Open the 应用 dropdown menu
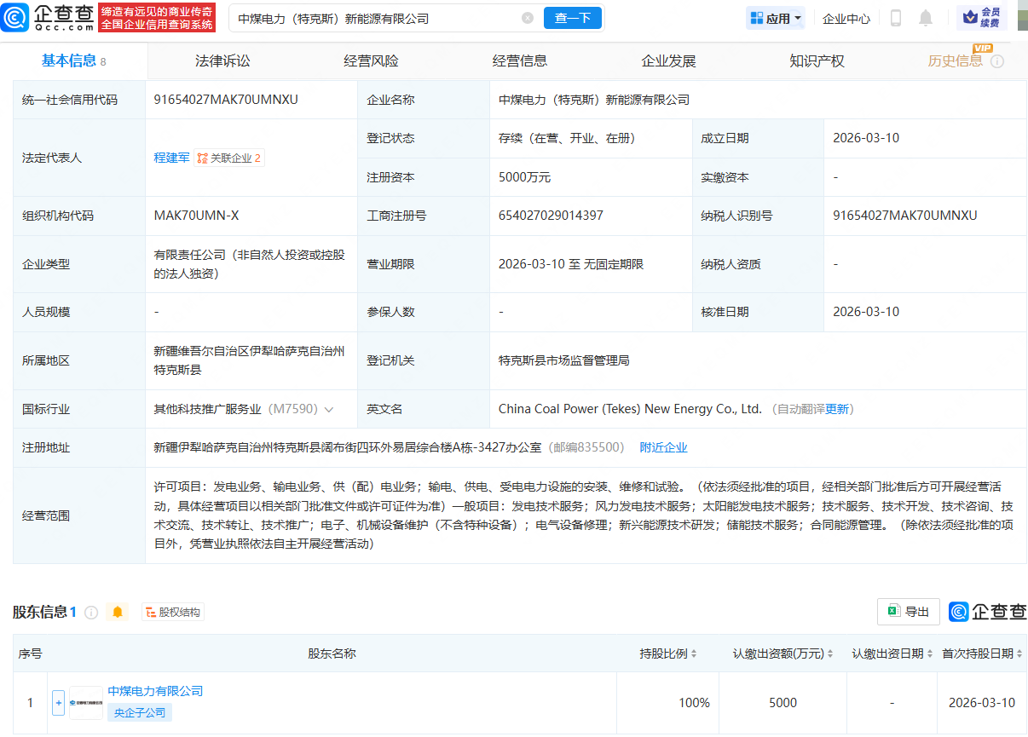Image resolution: width=1028 pixels, height=737 pixels. click(774, 17)
